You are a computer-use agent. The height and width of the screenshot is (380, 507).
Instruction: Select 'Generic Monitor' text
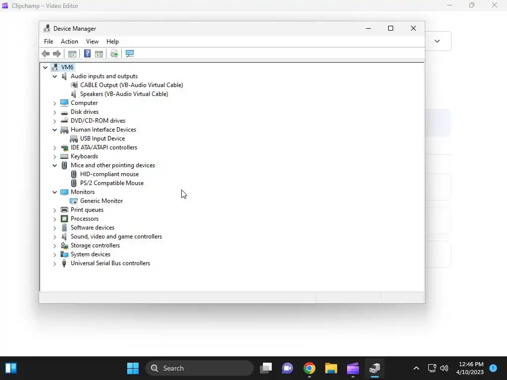click(x=101, y=201)
